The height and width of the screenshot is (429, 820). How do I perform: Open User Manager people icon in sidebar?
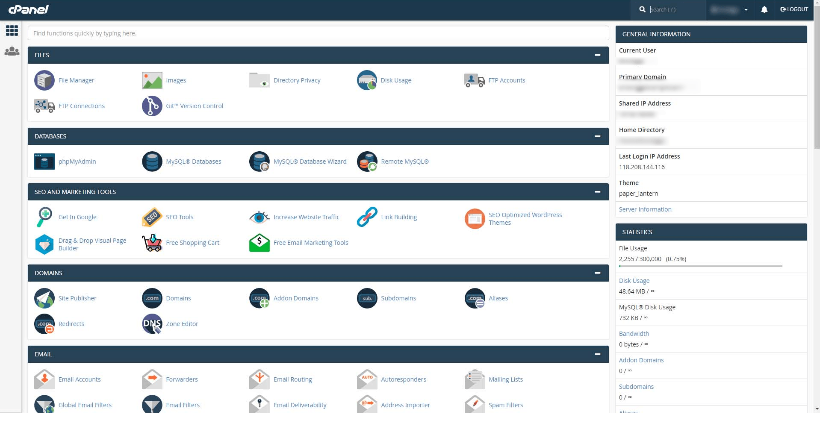click(x=12, y=51)
